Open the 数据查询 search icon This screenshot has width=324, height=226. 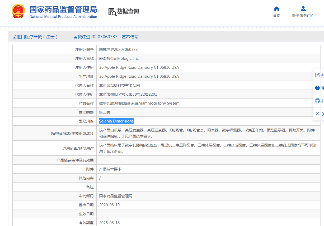pyautogui.click(x=112, y=12)
